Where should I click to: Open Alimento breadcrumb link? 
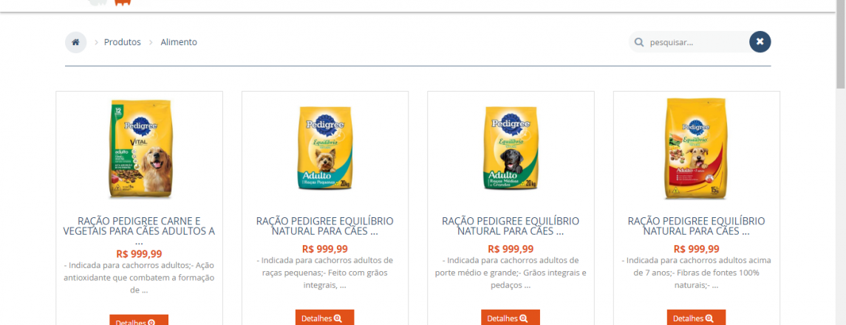tap(179, 42)
